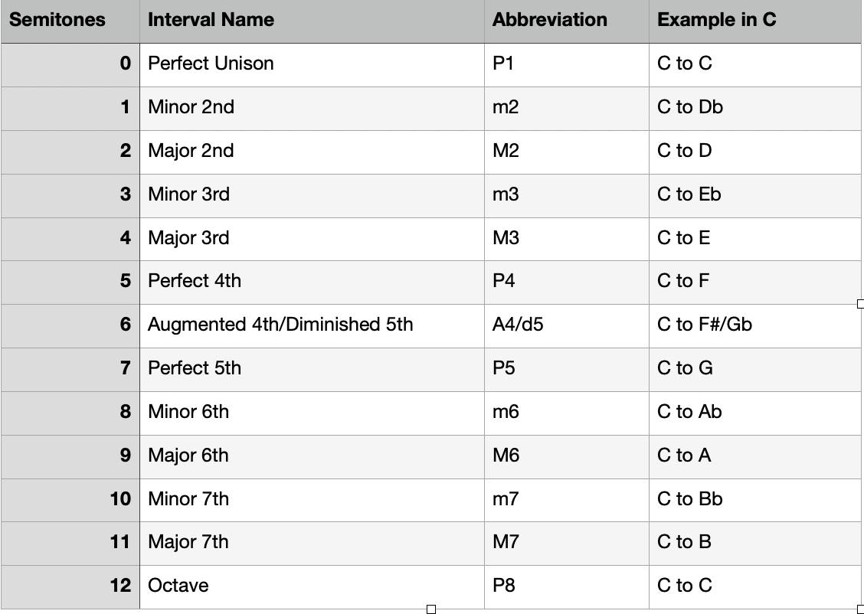Click the Perfect 5th cell

tap(312, 370)
